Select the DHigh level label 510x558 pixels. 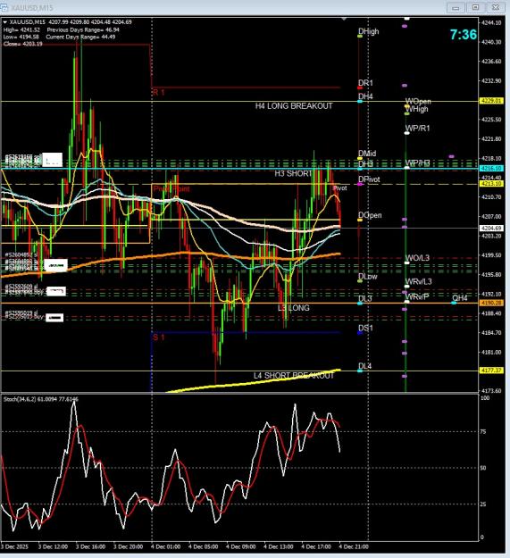tap(368, 31)
